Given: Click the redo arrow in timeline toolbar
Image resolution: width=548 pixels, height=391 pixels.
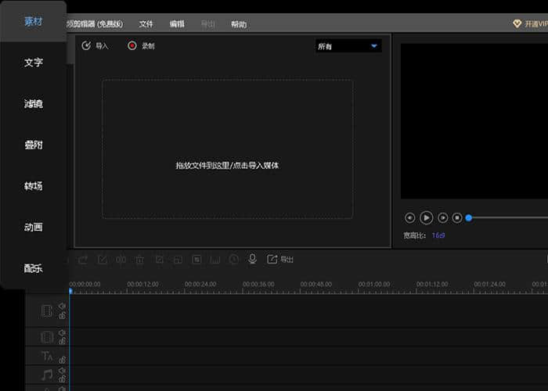Looking at the screenshot, I should 83,259.
